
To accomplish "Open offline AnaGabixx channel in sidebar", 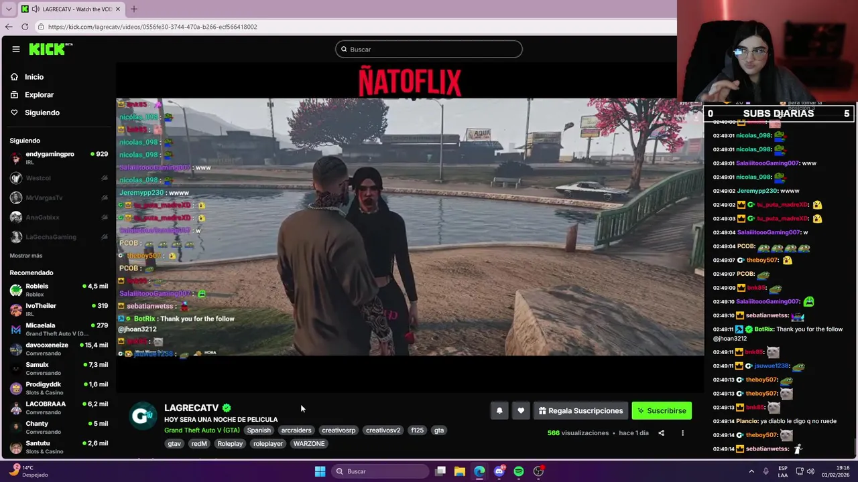I will click(59, 218).
